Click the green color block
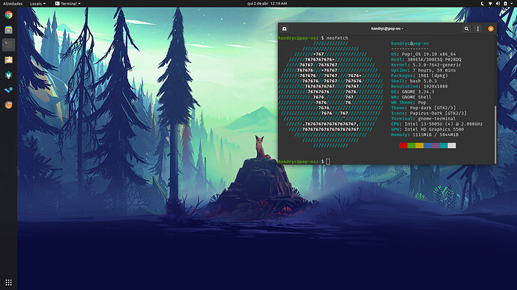 (x=411, y=145)
